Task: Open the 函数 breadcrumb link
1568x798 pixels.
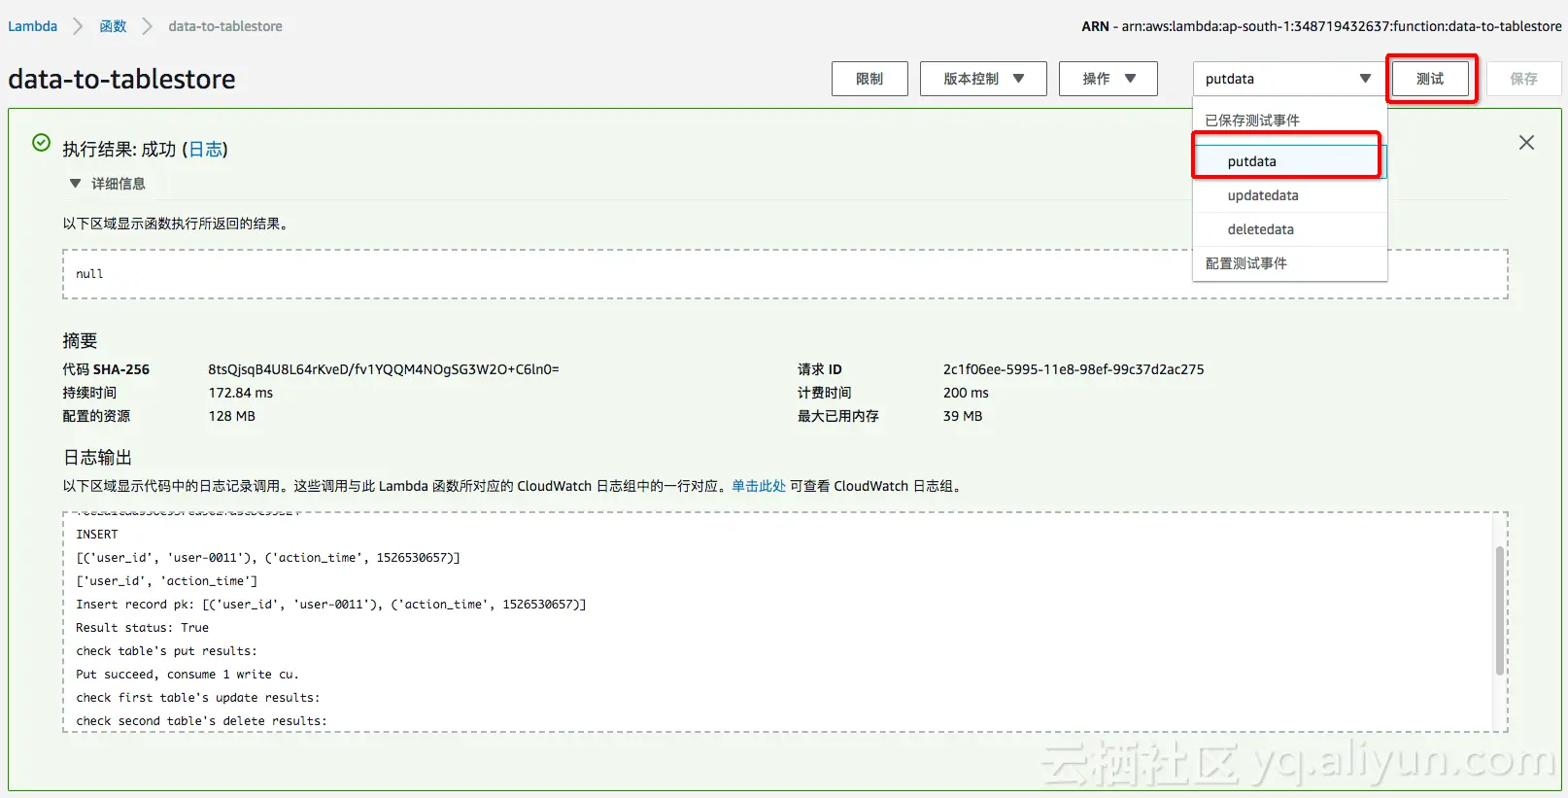Action: pos(113,26)
